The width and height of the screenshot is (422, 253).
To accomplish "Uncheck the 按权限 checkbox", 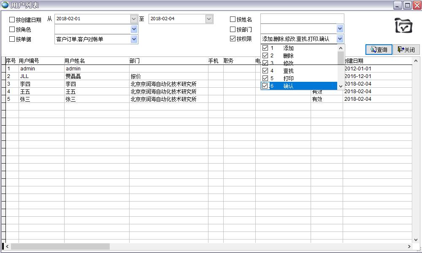I will (233, 39).
